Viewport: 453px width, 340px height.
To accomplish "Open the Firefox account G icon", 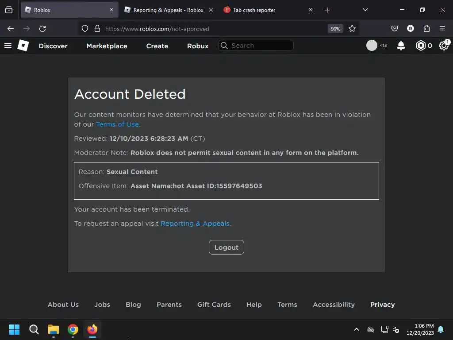I will [x=410, y=29].
